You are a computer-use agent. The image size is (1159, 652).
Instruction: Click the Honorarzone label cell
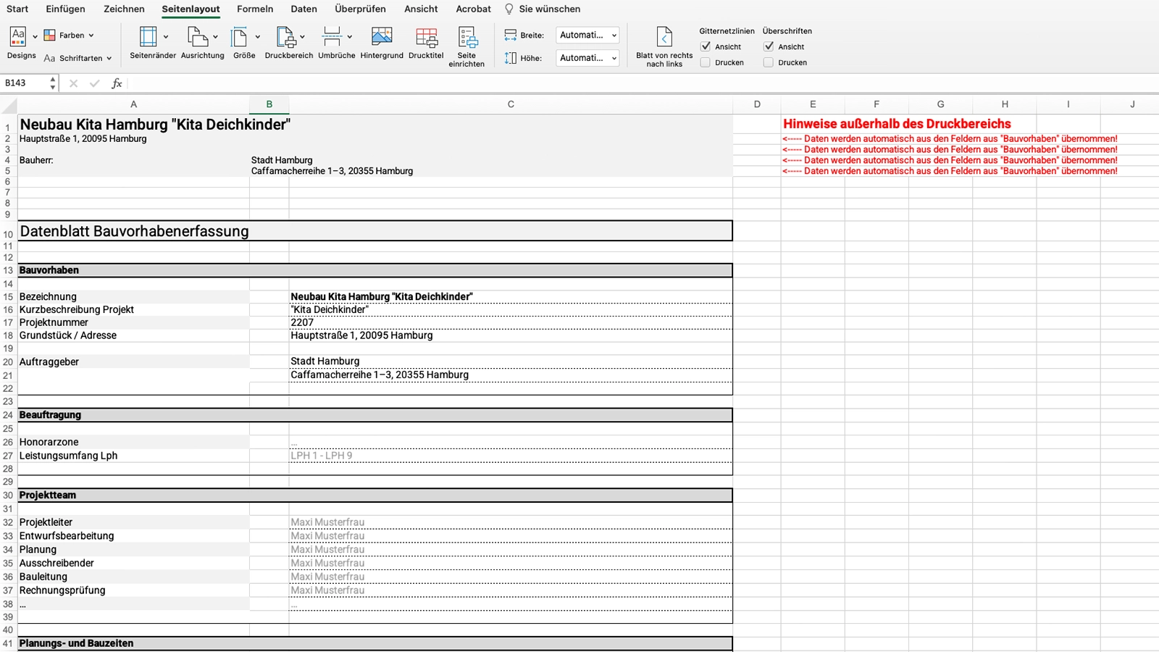tap(133, 442)
